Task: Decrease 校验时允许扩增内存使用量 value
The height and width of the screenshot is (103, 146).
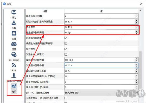Action: tap(136, 23)
